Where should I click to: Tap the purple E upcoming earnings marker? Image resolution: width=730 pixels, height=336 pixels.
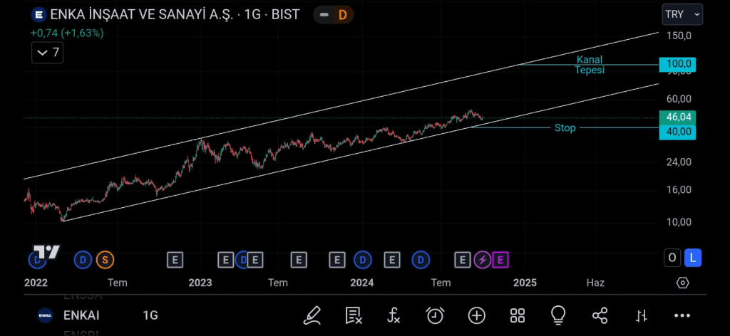tap(500, 260)
